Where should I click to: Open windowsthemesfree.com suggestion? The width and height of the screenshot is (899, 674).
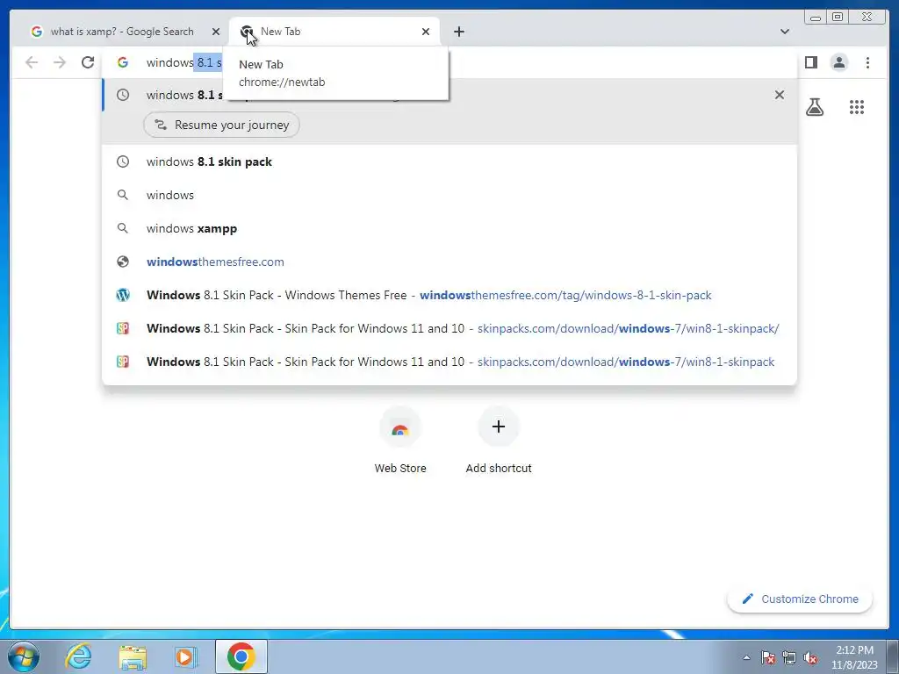point(449,262)
